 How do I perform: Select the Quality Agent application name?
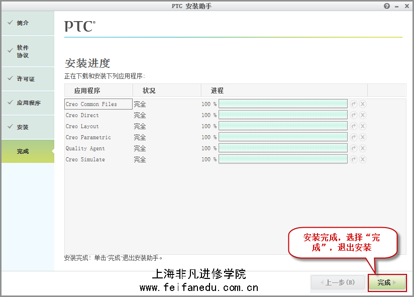(85, 149)
